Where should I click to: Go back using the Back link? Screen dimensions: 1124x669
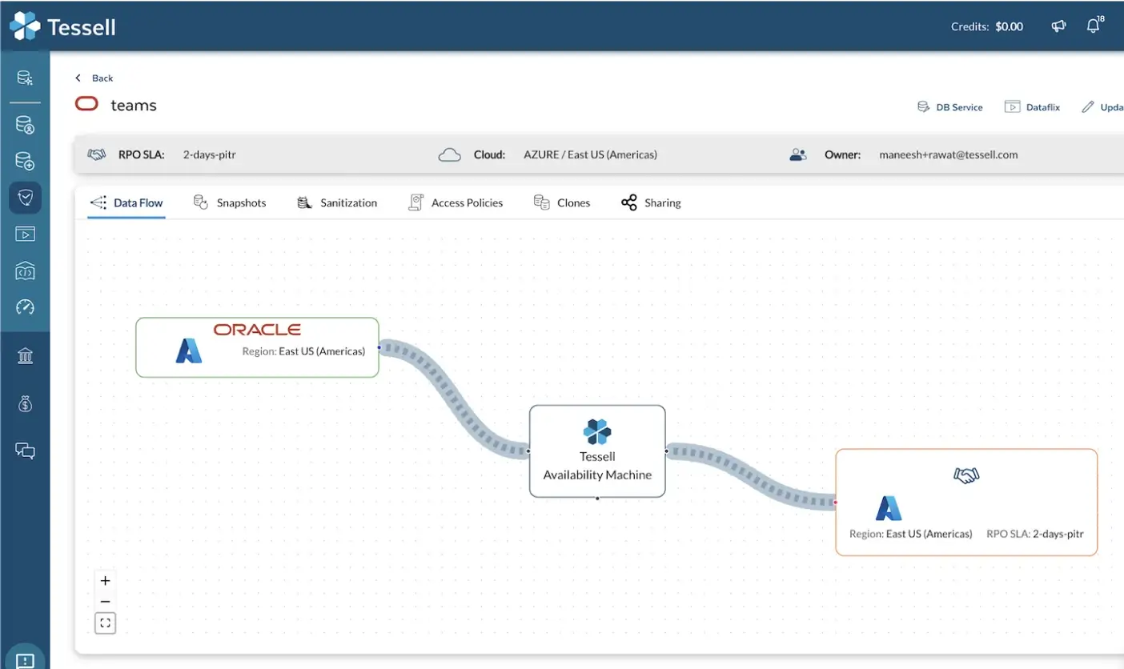[94, 78]
